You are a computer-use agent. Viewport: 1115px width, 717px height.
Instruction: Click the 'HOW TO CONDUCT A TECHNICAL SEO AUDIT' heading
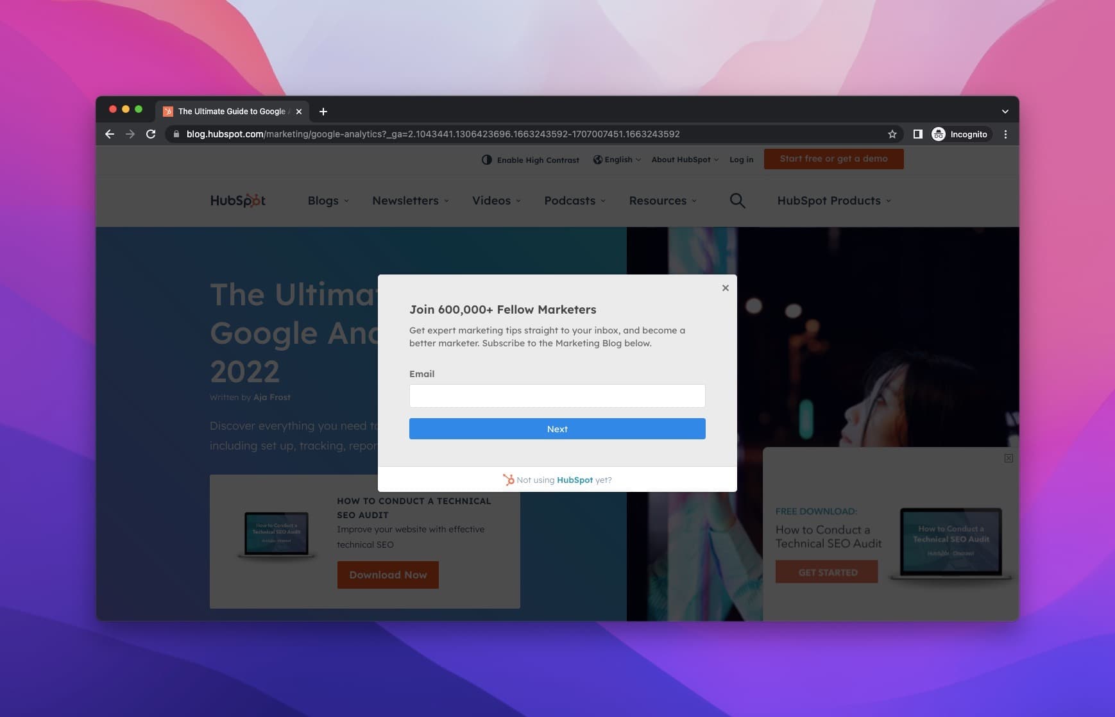[x=414, y=508]
